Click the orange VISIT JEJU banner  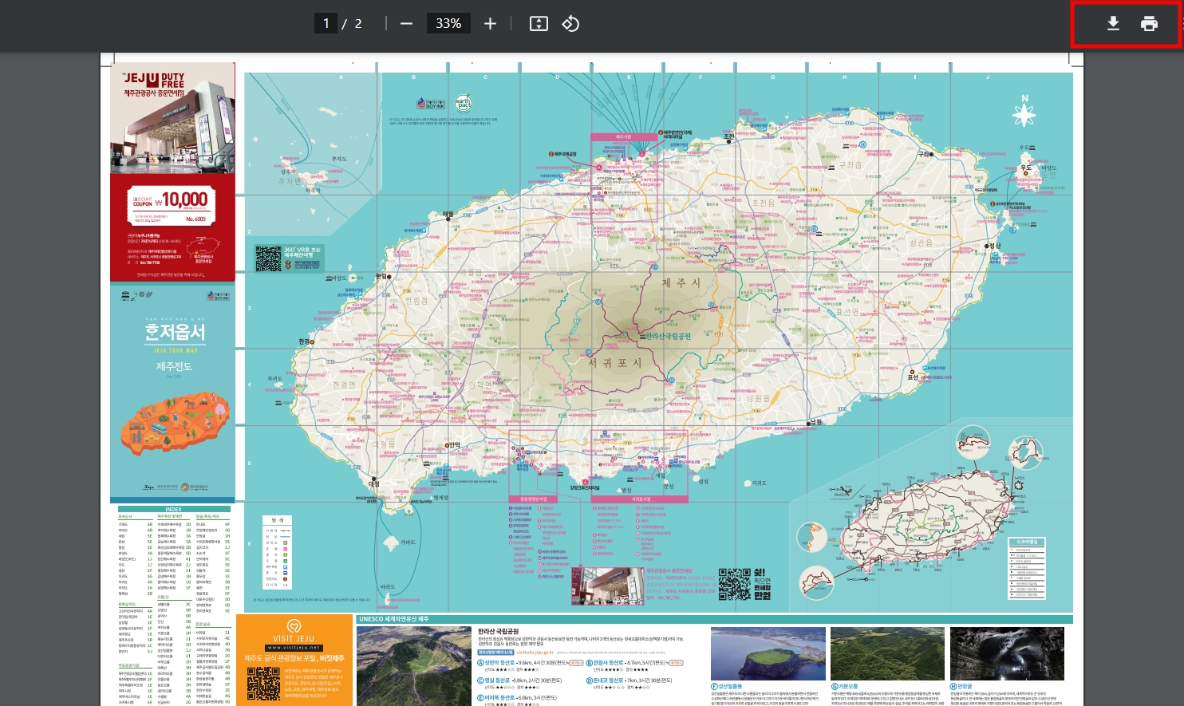coord(294,659)
